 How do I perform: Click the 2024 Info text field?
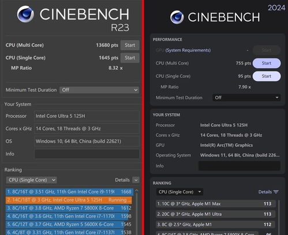tap(240, 166)
